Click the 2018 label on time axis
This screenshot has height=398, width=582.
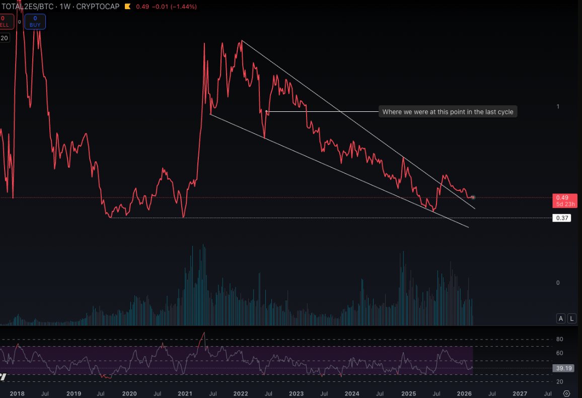point(17,393)
